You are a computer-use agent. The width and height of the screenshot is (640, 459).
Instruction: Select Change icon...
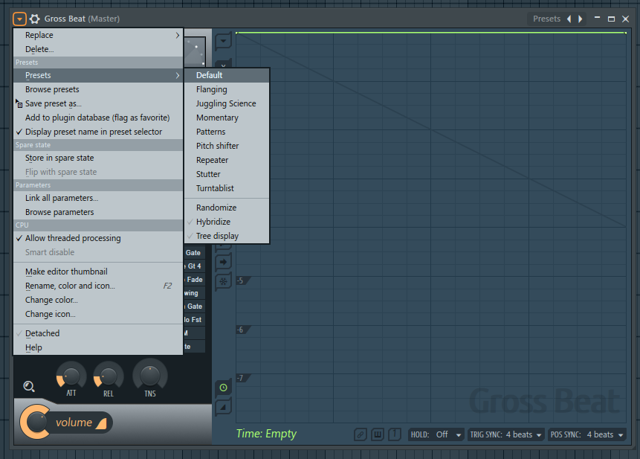[x=98, y=314]
